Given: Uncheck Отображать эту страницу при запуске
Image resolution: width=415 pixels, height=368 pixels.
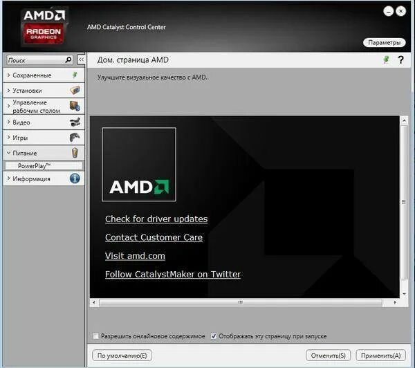Looking at the screenshot, I should point(213,336).
